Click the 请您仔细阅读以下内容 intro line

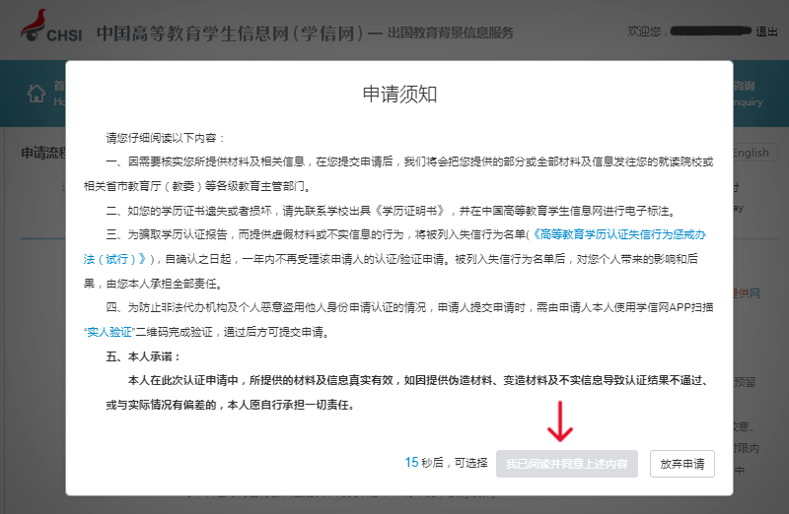pyautogui.click(x=166, y=137)
